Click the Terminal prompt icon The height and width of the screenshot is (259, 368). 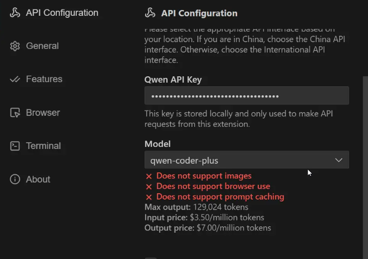pos(15,146)
